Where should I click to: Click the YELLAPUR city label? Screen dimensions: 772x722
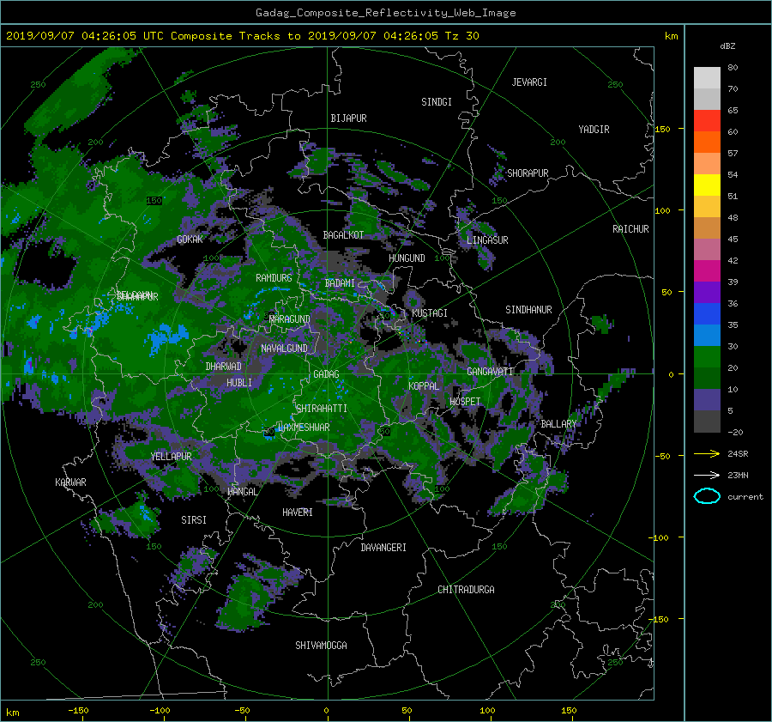coord(171,457)
